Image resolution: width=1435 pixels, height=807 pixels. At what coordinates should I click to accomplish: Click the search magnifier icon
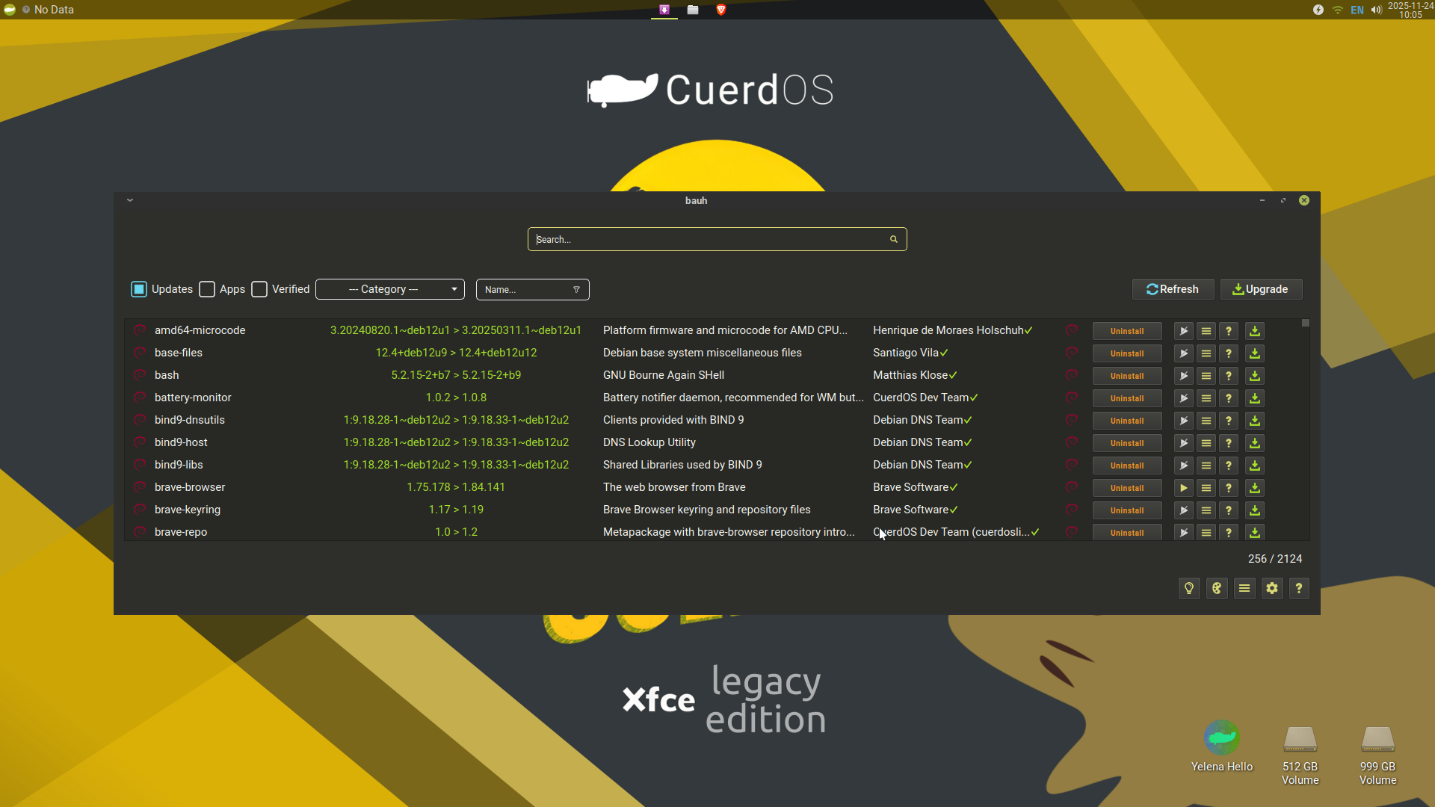pos(893,240)
